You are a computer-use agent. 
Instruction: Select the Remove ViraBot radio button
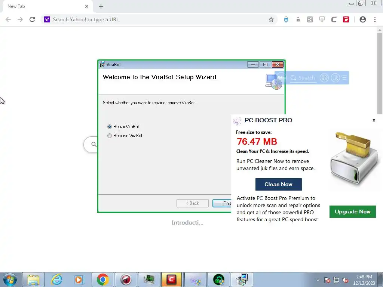tap(110, 136)
